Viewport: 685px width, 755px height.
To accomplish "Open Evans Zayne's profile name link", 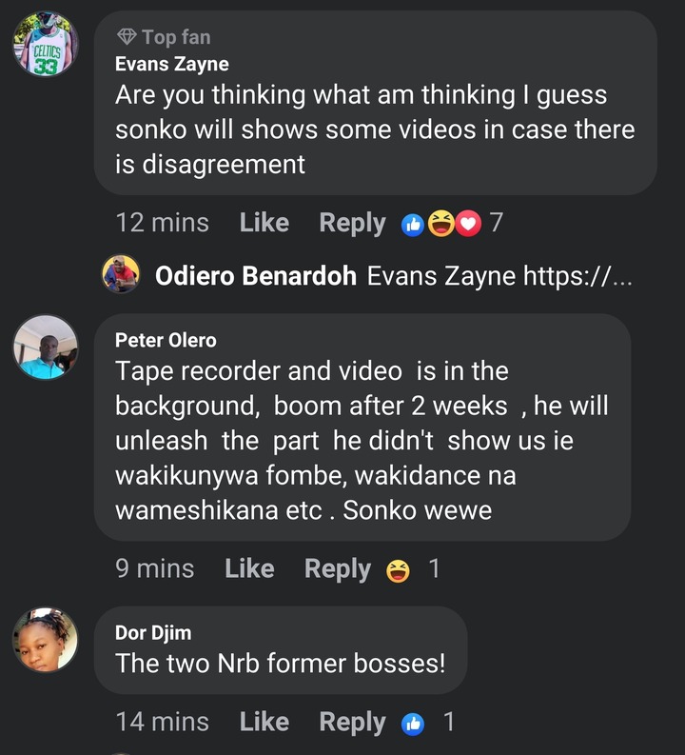I will click(171, 65).
